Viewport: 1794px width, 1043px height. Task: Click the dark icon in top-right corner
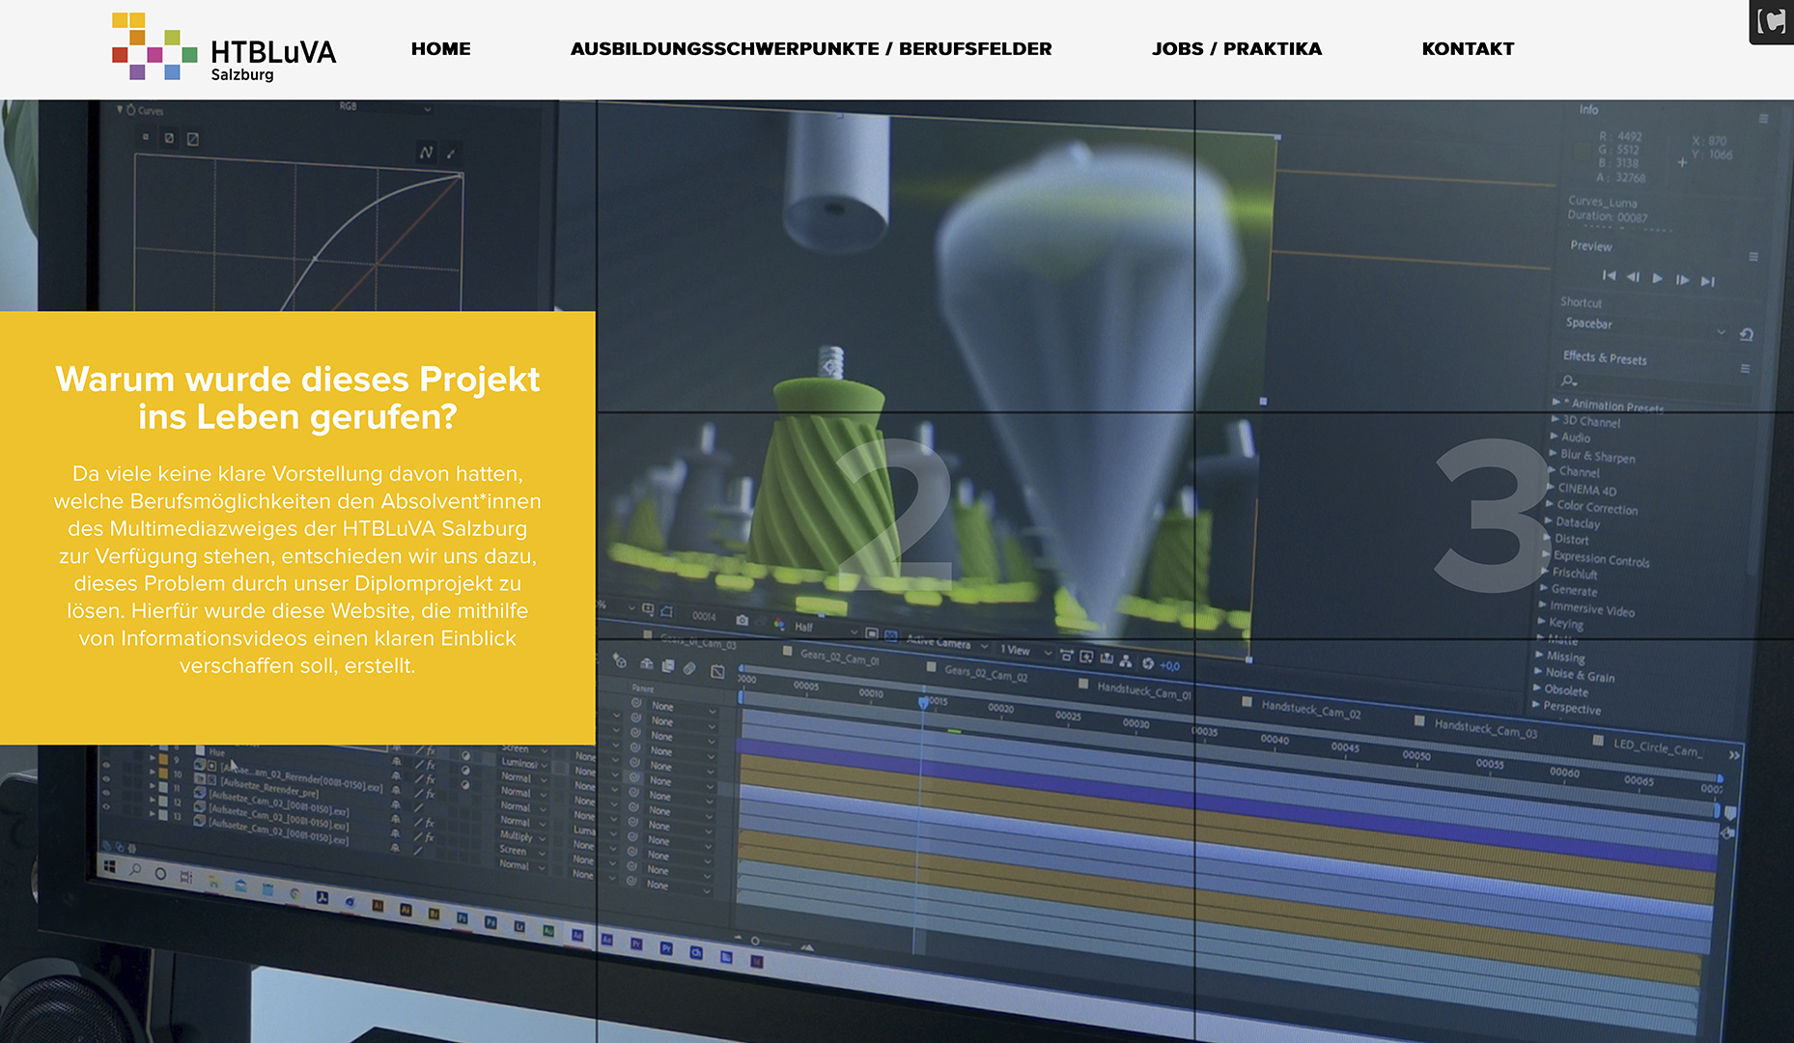coord(1771,21)
